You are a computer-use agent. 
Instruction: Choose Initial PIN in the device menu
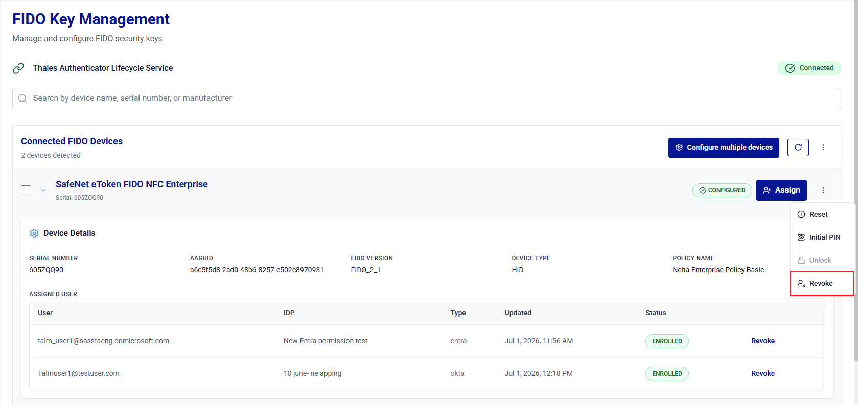[x=823, y=237]
